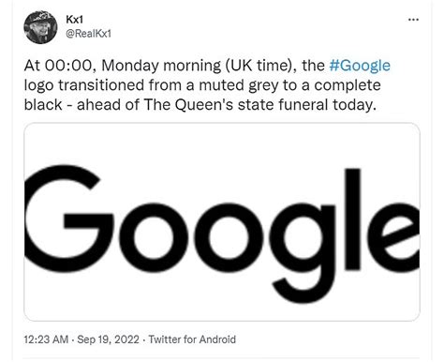
Task: Click the letter e in the logo image
Action: 396,236
